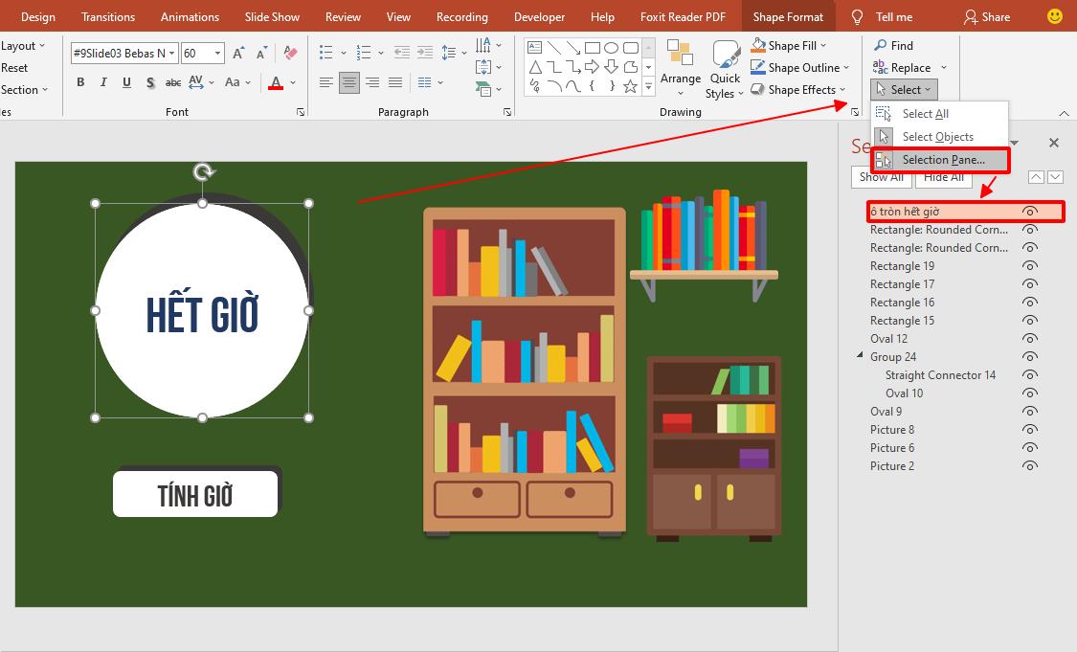The height and width of the screenshot is (652, 1077).
Task: Hide Rectangle 19 via its eye icon
Action: tap(1030, 266)
